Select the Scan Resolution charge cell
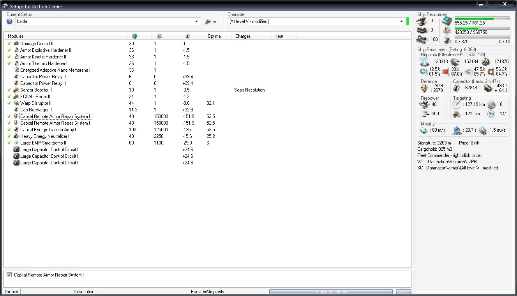Viewport: 517px width, 296px height. tap(249, 90)
